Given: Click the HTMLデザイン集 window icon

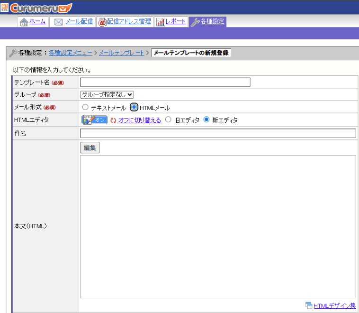Looking at the screenshot, I should [309, 305].
